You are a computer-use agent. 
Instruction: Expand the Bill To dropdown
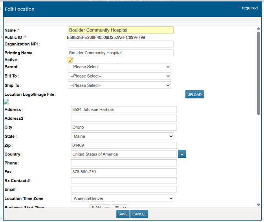119,76
